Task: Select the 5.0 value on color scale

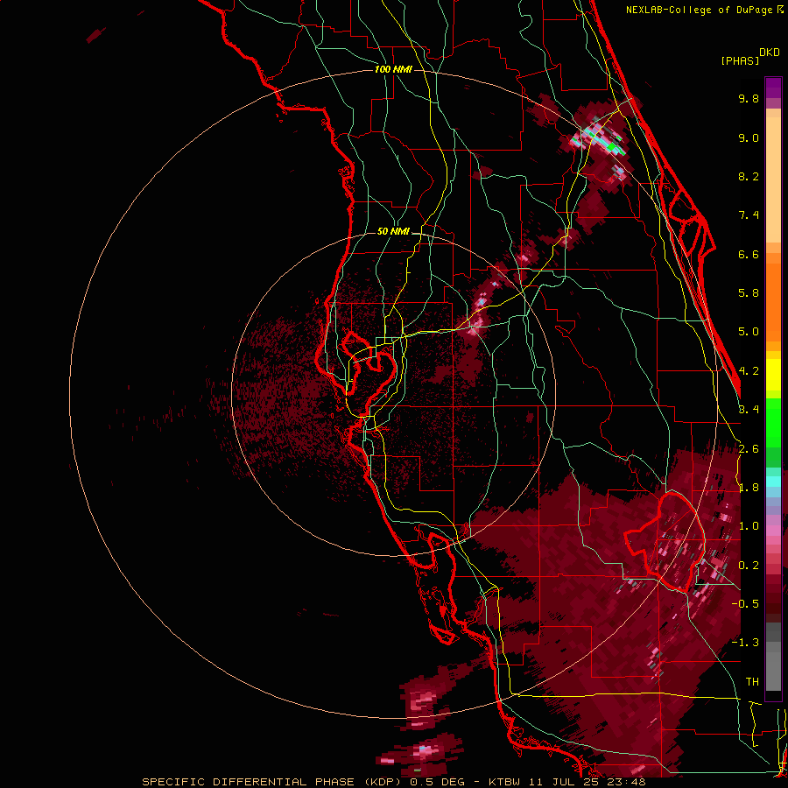Action: coord(749,332)
